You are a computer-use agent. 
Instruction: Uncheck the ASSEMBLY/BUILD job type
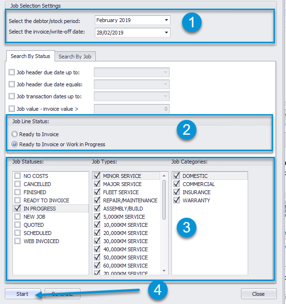(97, 209)
